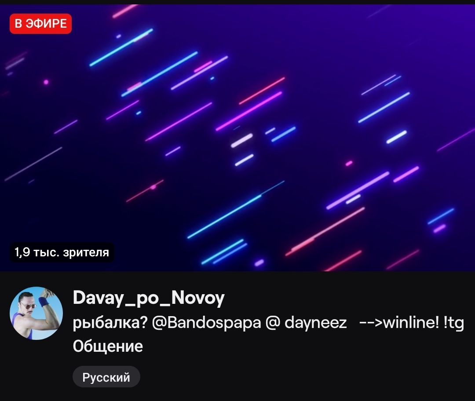Image resolution: width=475 pixels, height=401 pixels.
Task: Click the --> arrow in the title
Action: (371, 323)
